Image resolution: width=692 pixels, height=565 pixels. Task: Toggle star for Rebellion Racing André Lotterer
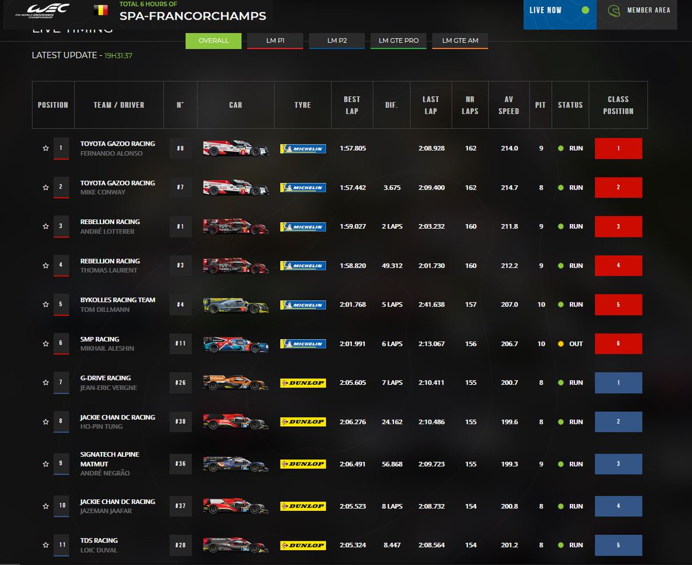[46, 227]
